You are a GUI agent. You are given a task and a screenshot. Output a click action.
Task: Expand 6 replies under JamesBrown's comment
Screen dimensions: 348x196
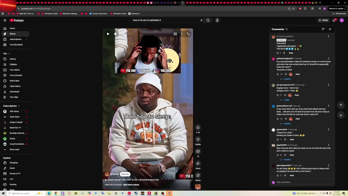pos(285,124)
